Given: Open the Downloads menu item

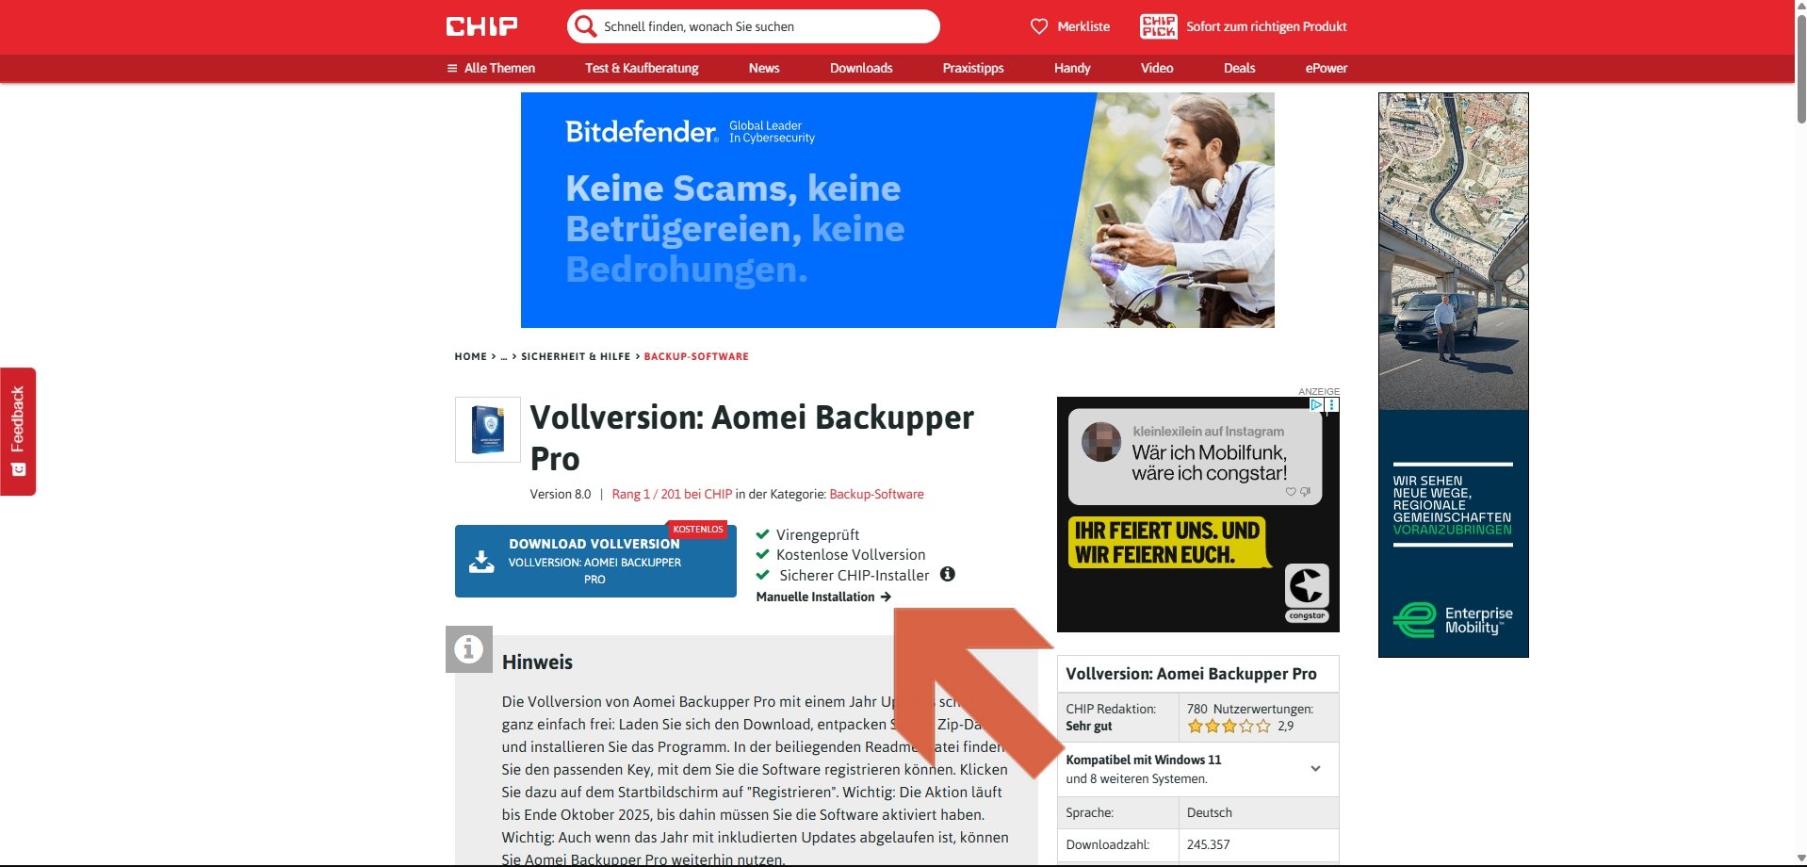Looking at the screenshot, I should point(861,68).
